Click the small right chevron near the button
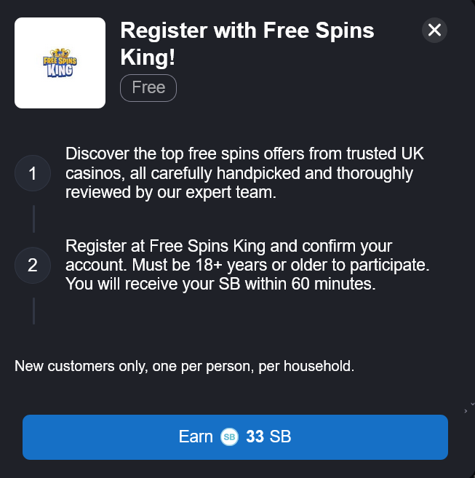This screenshot has width=475, height=478. point(466,412)
